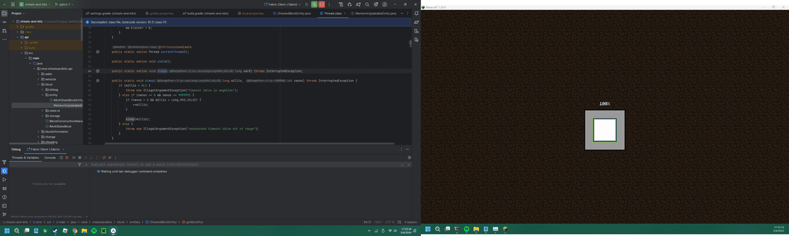This screenshot has width=789, height=236.
Task: Switch to gradle.properties editor tab
Action: (160, 13)
